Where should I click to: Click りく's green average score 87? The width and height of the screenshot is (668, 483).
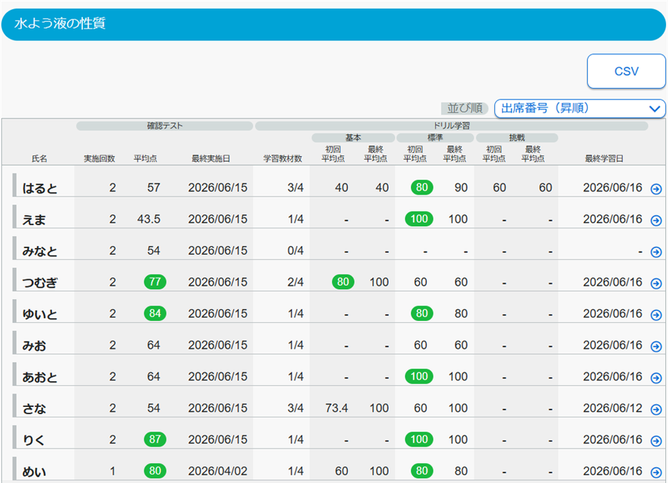(x=155, y=439)
